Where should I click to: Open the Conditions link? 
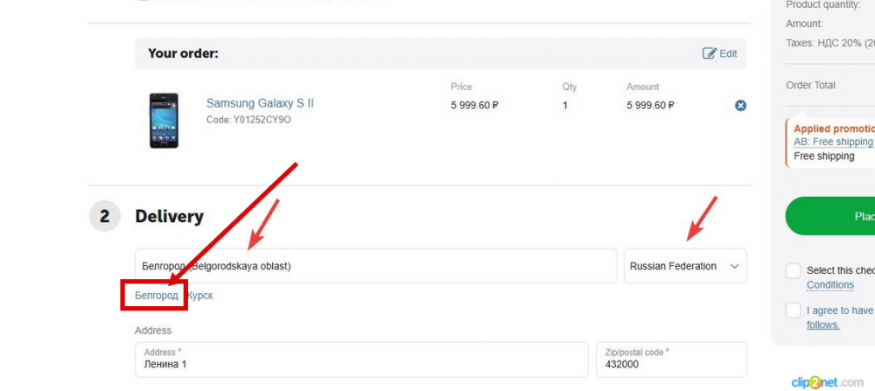coord(830,285)
